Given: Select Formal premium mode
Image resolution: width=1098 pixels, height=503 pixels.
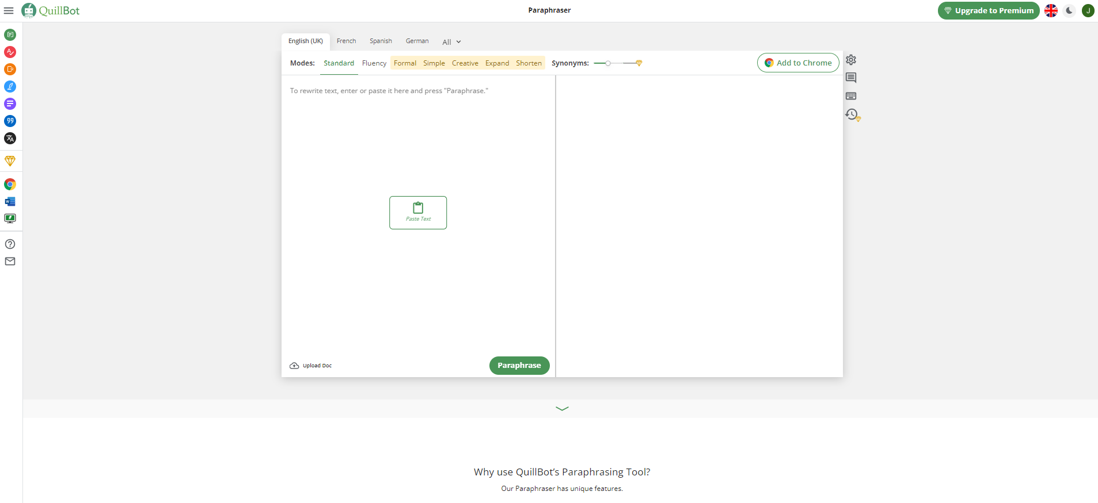Looking at the screenshot, I should 405,63.
